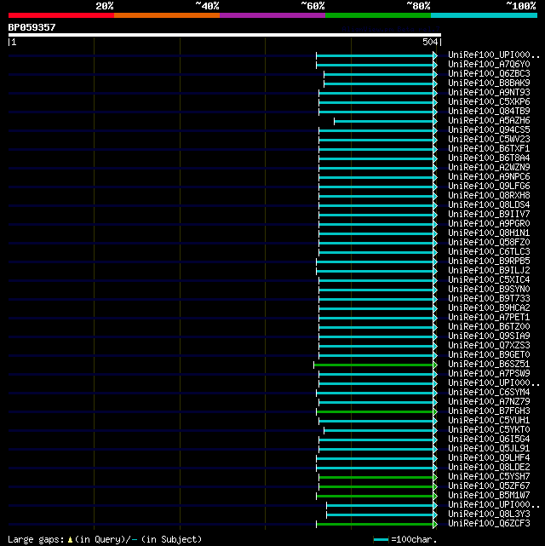Click the ~60% legend label
545x546 pixels.
313,6
